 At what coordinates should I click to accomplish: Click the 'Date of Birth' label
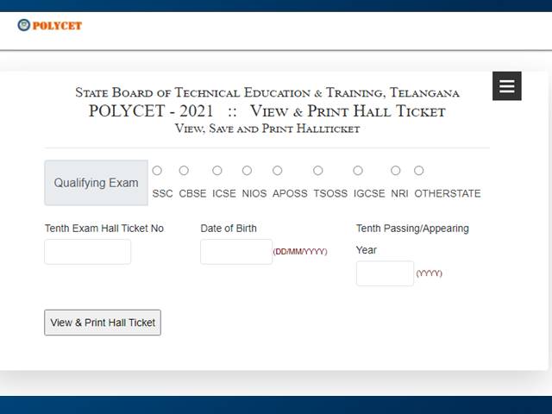(x=229, y=229)
